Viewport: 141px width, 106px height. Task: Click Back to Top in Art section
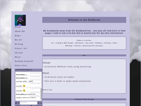tap(47, 90)
